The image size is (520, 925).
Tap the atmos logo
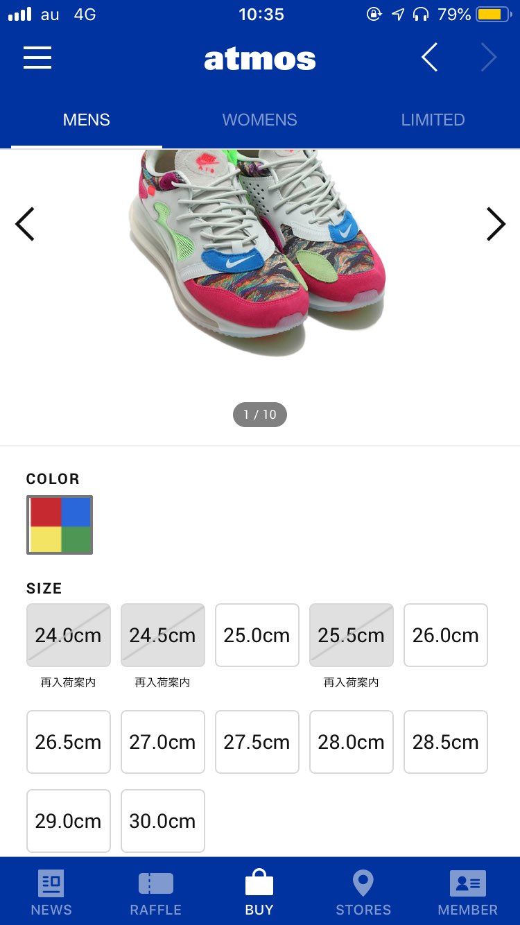point(260,60)
